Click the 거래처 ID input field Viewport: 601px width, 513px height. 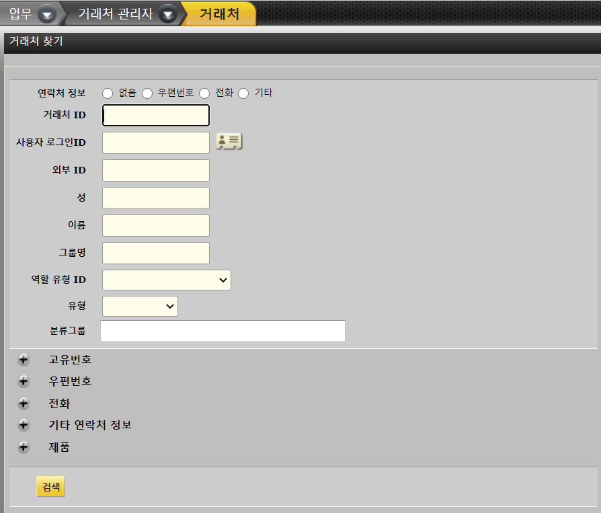[156, 115]
